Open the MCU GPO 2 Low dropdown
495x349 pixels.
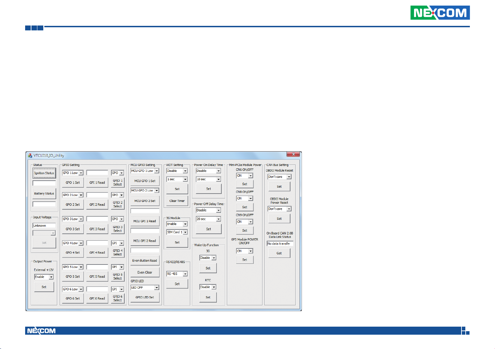coord(145,190)
